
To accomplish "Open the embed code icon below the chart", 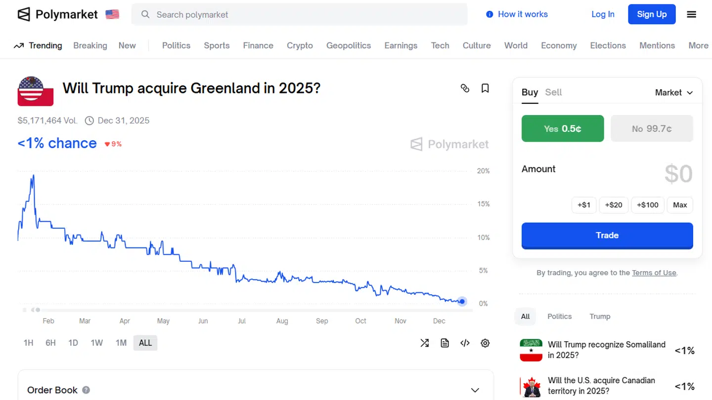I will pyautogui.click(x=465, y=343).
